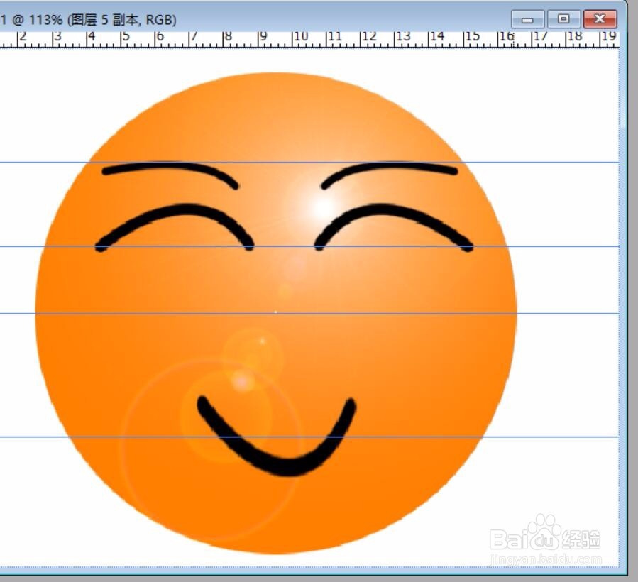
Task: Click the right closed eye arc
Action: point(394,227)
